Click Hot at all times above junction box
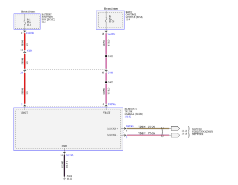 [28, 12]
